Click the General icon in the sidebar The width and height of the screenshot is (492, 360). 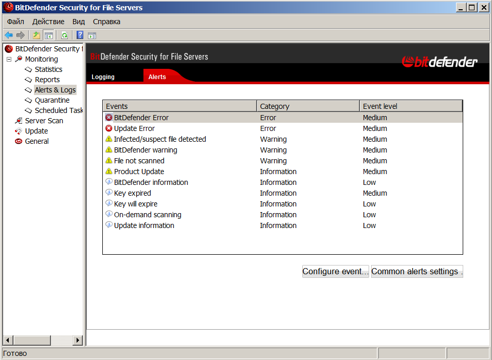point(19,141)
